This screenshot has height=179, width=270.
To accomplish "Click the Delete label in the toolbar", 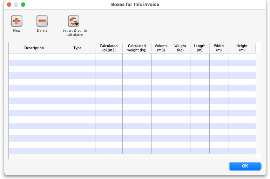I will [x=42, y=31].
